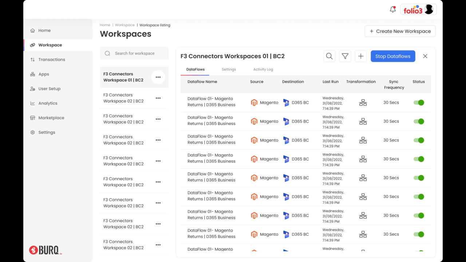Toggle status switch of seventh dataflow row

pyautogui.click(x=419, y=215)
